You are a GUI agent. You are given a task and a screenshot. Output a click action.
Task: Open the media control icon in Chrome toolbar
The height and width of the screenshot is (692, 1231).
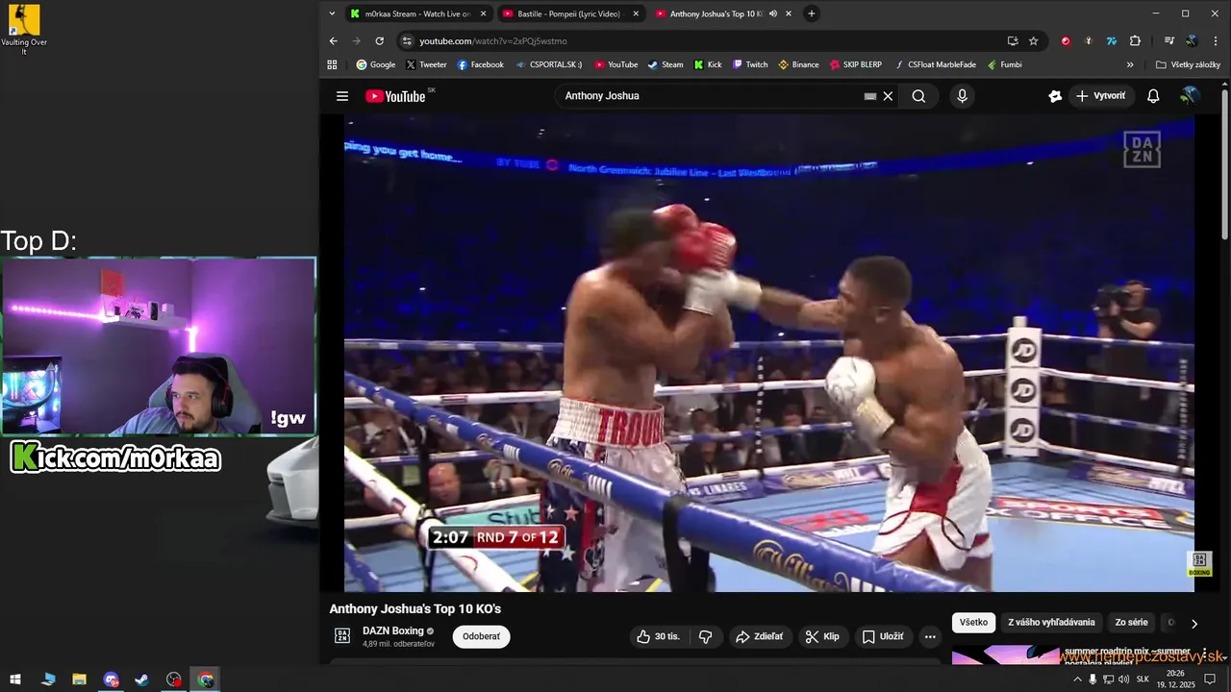[1169, 40]
